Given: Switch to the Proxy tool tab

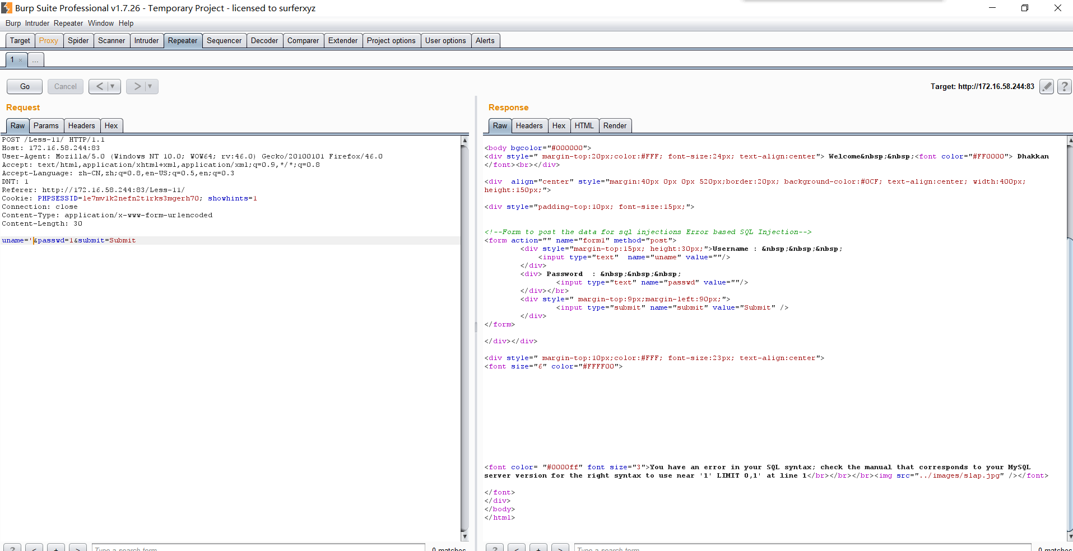Looking at the screenshot, I should 49,41.
